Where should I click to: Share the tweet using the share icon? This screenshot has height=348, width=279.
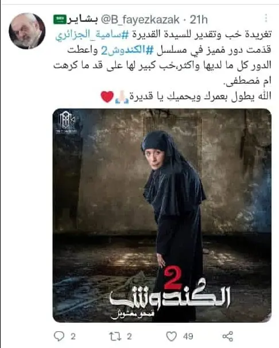(228, 337)
